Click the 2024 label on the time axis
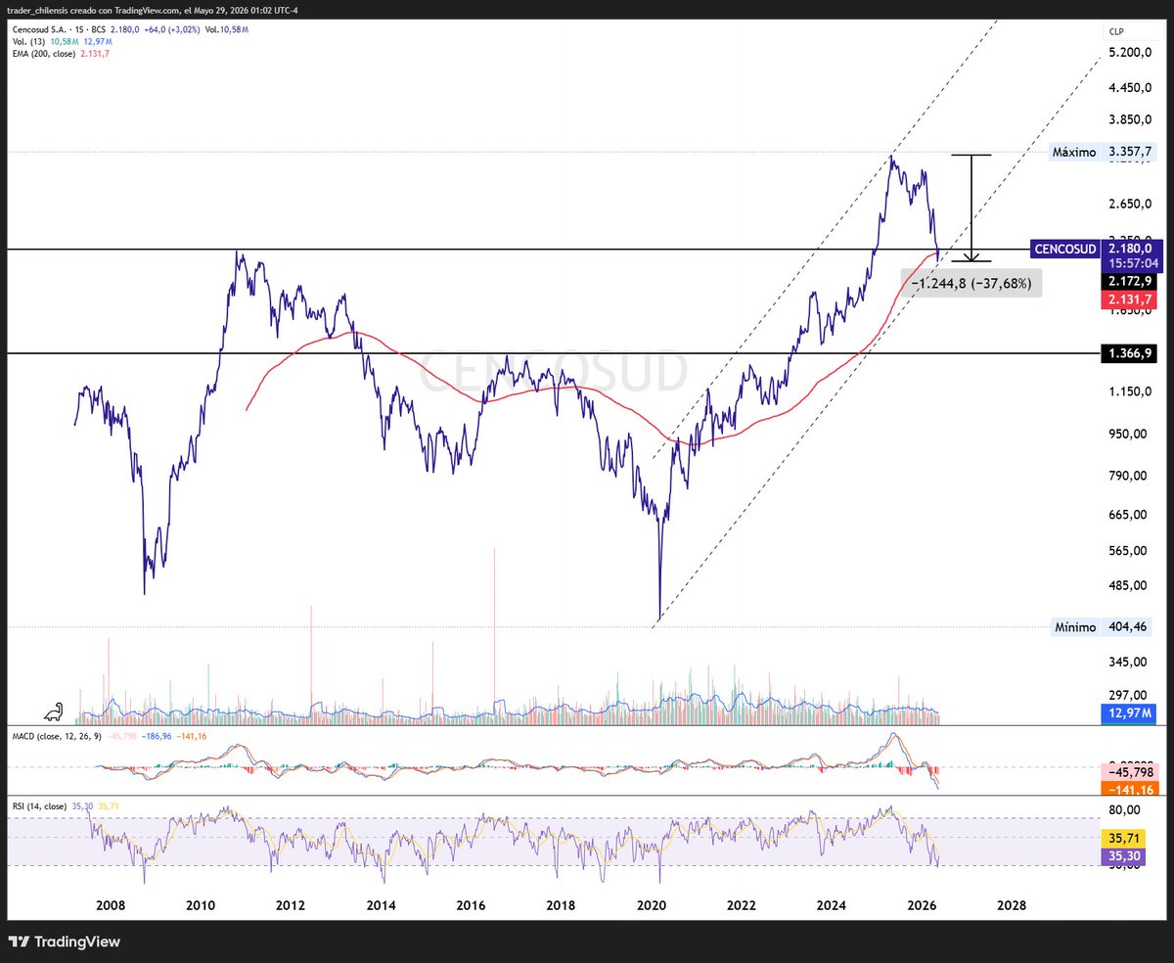Image resolution: width=1174 pixels, height=963 pixels. click(x=832, y=905)
